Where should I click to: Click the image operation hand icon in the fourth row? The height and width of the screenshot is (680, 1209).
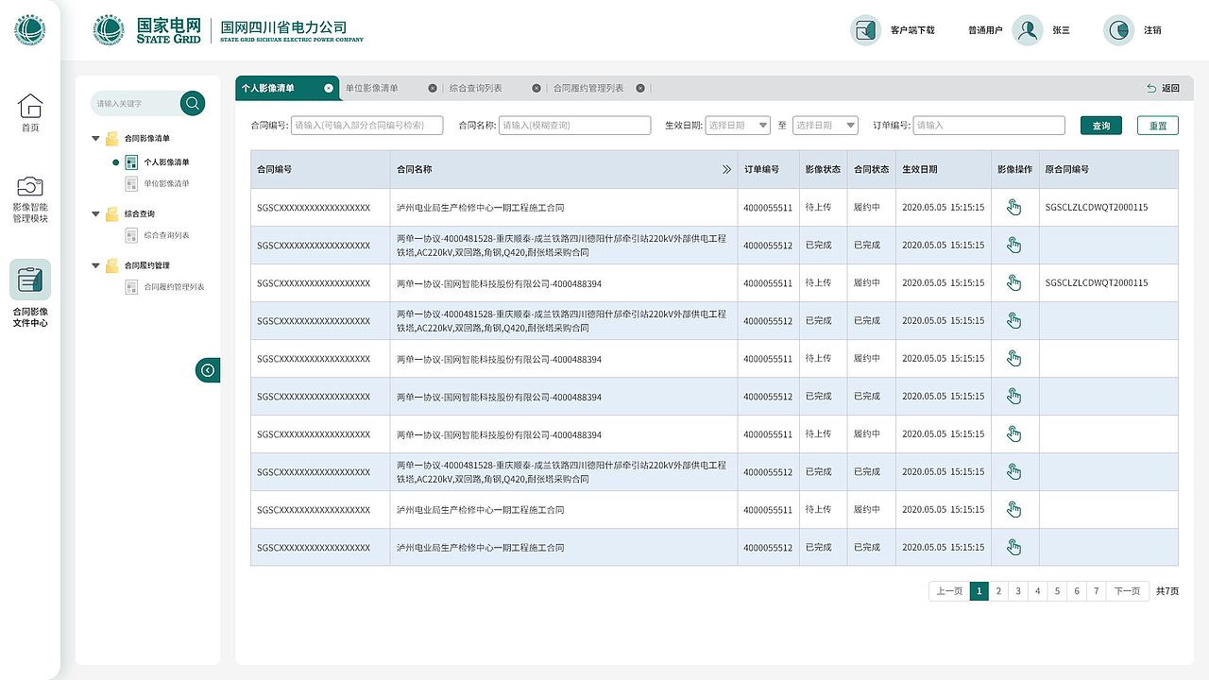pyautogui.click(x=1014, y=320)
